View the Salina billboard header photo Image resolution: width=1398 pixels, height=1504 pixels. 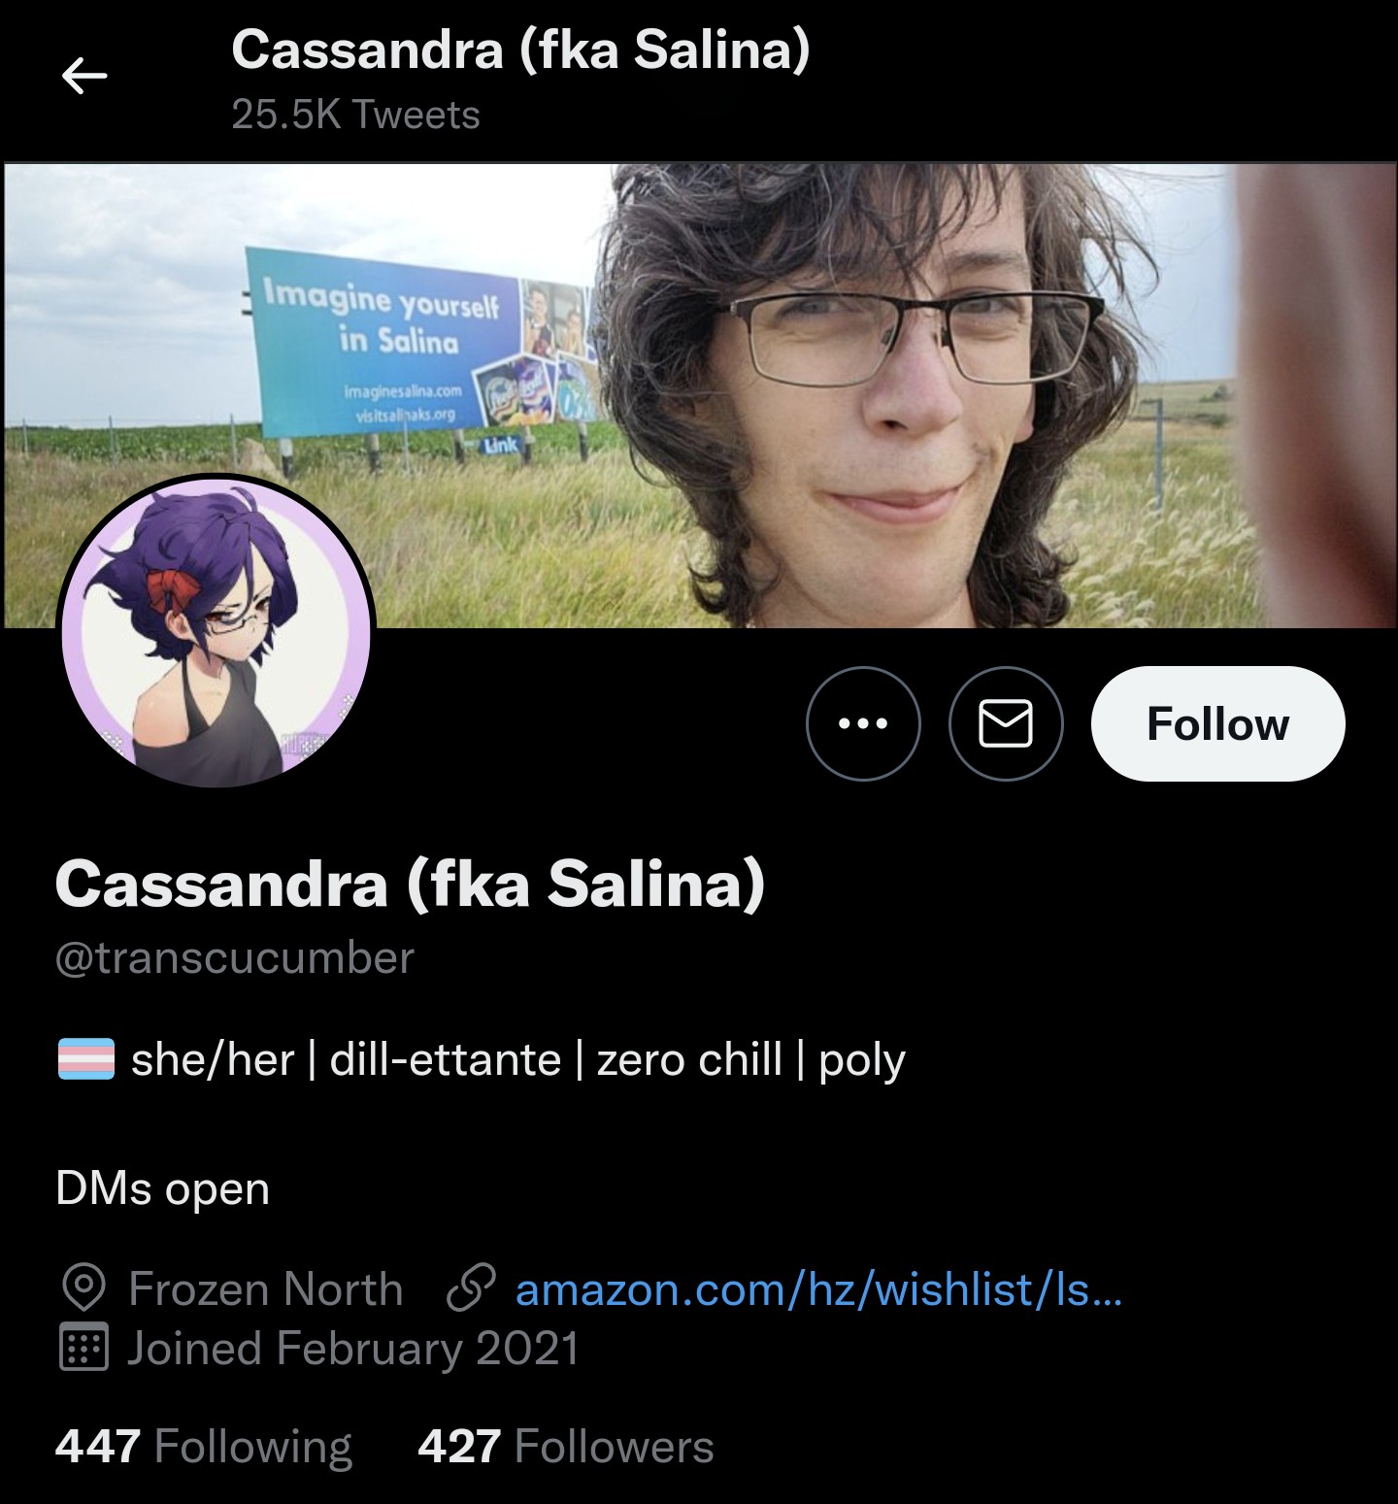[699, 394]
